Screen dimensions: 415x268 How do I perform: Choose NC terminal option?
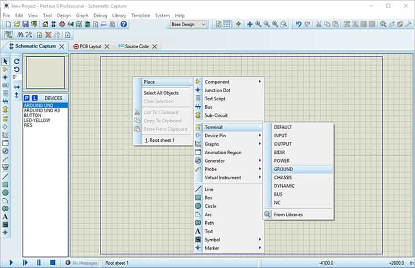coord(302,203)
